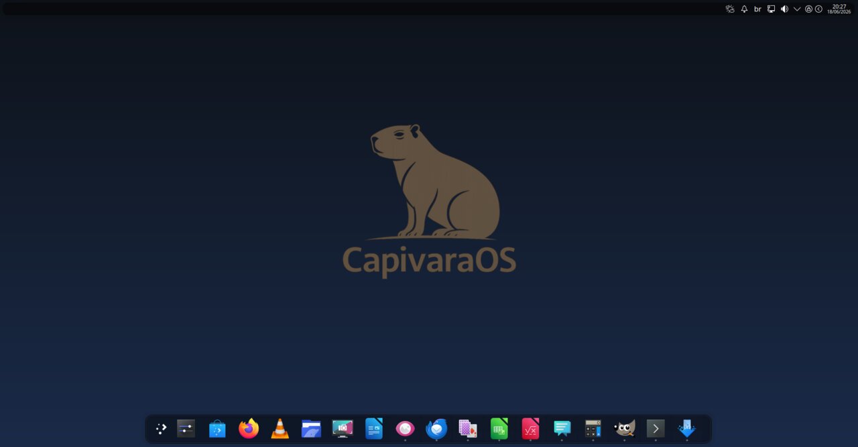This screenshot has height=447, width=858.
Task: Open the Konsole terminal
Action: 656,429
